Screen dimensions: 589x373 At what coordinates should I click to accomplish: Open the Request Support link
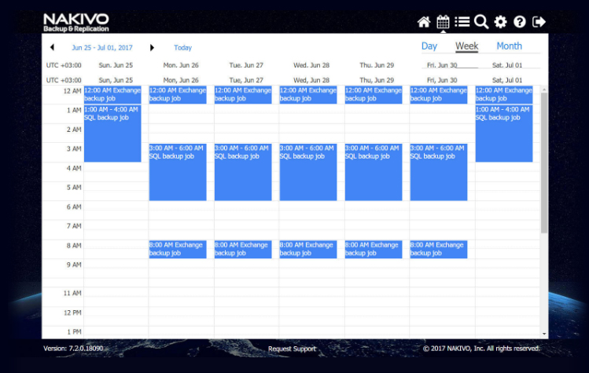292,349
